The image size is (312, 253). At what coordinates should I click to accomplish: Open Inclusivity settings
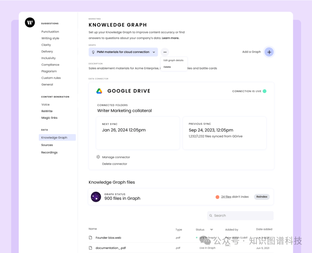click(x=48, y=58)
